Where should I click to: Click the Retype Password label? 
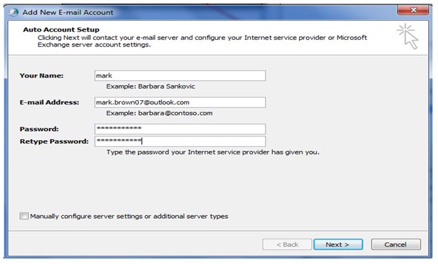54,141
